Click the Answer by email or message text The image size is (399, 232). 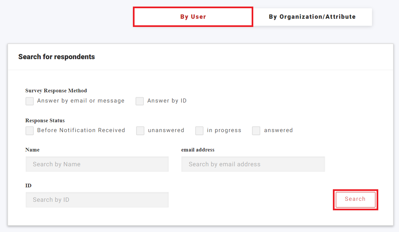(x=81, y=101)
